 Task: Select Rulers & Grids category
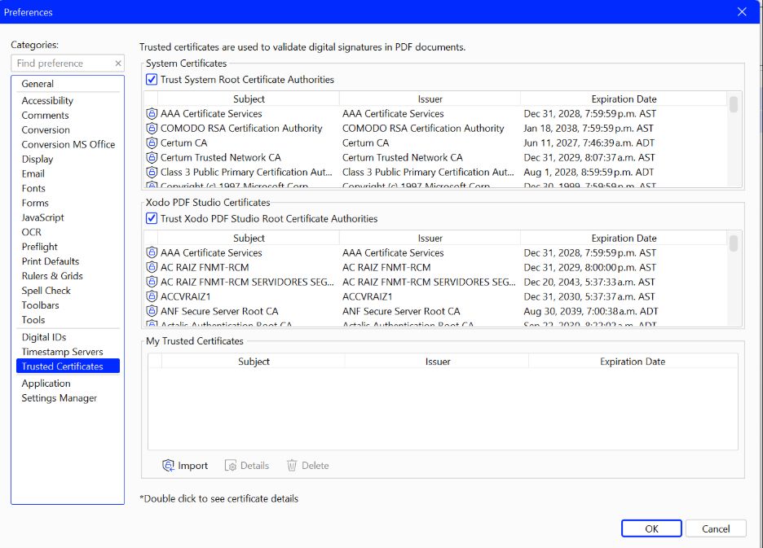(68, 276)
